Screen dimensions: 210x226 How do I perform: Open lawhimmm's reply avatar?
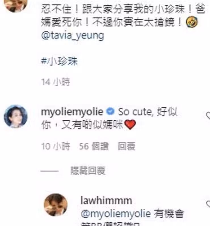tap(56, 205)
